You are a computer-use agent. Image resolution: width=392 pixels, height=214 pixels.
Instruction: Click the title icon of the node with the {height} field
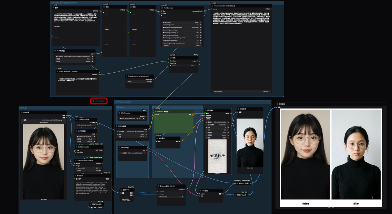coord(131,7)
